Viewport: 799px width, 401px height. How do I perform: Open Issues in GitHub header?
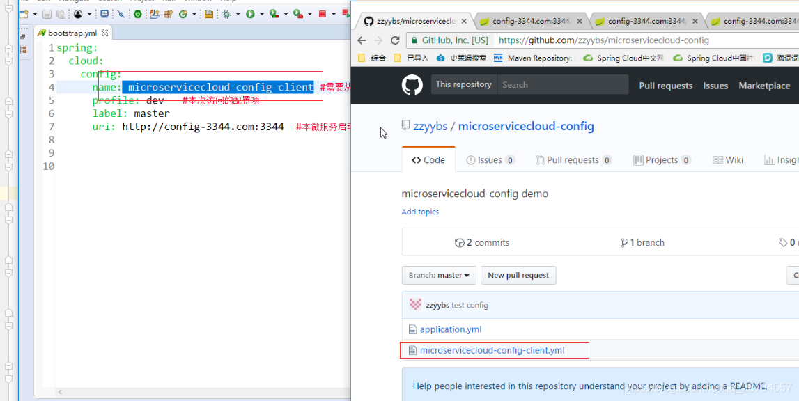click(715, 86)
